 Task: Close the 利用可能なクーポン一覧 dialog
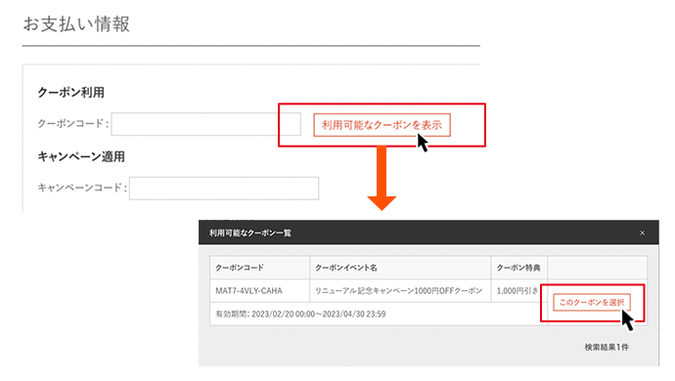tap(643, 233)
